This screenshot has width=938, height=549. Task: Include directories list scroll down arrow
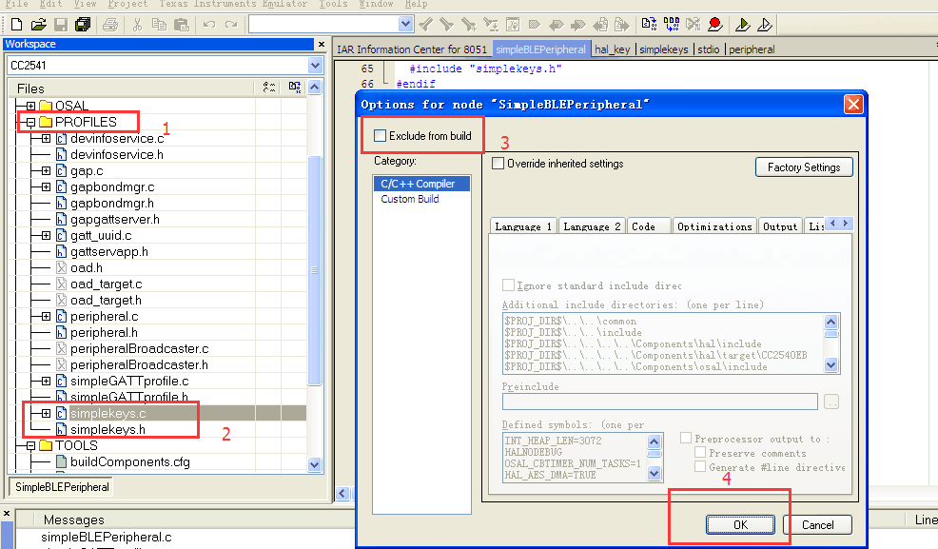pos(831,364)
